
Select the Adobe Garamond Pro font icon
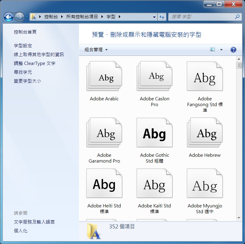coord(104,132)
